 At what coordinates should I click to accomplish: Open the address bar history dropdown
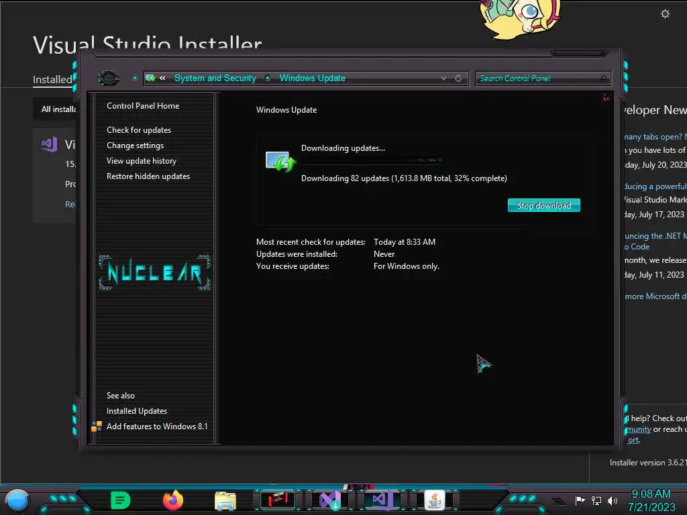(444, 78)
